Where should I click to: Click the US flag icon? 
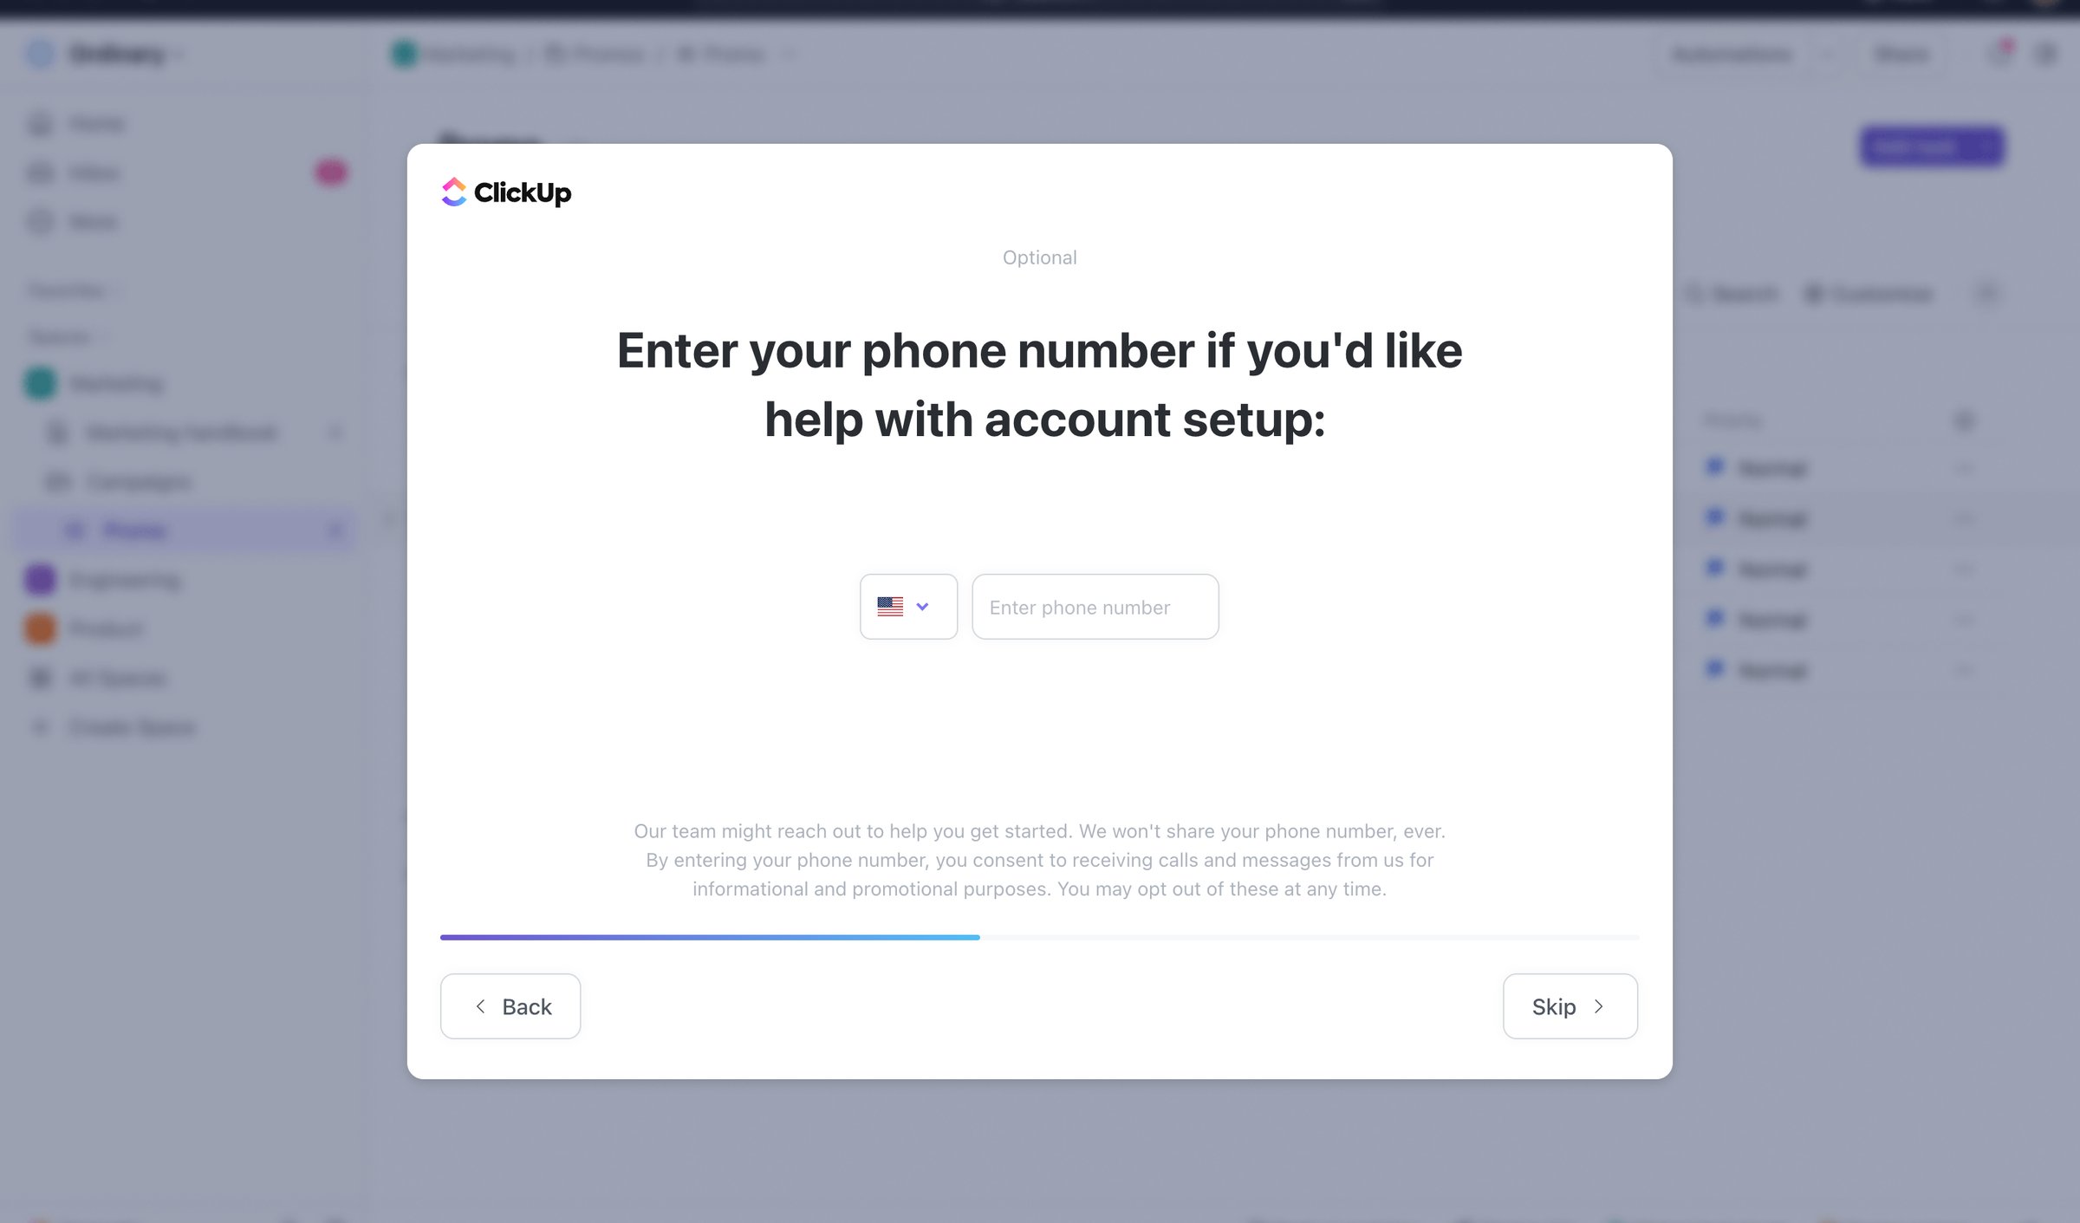point(890,607)
